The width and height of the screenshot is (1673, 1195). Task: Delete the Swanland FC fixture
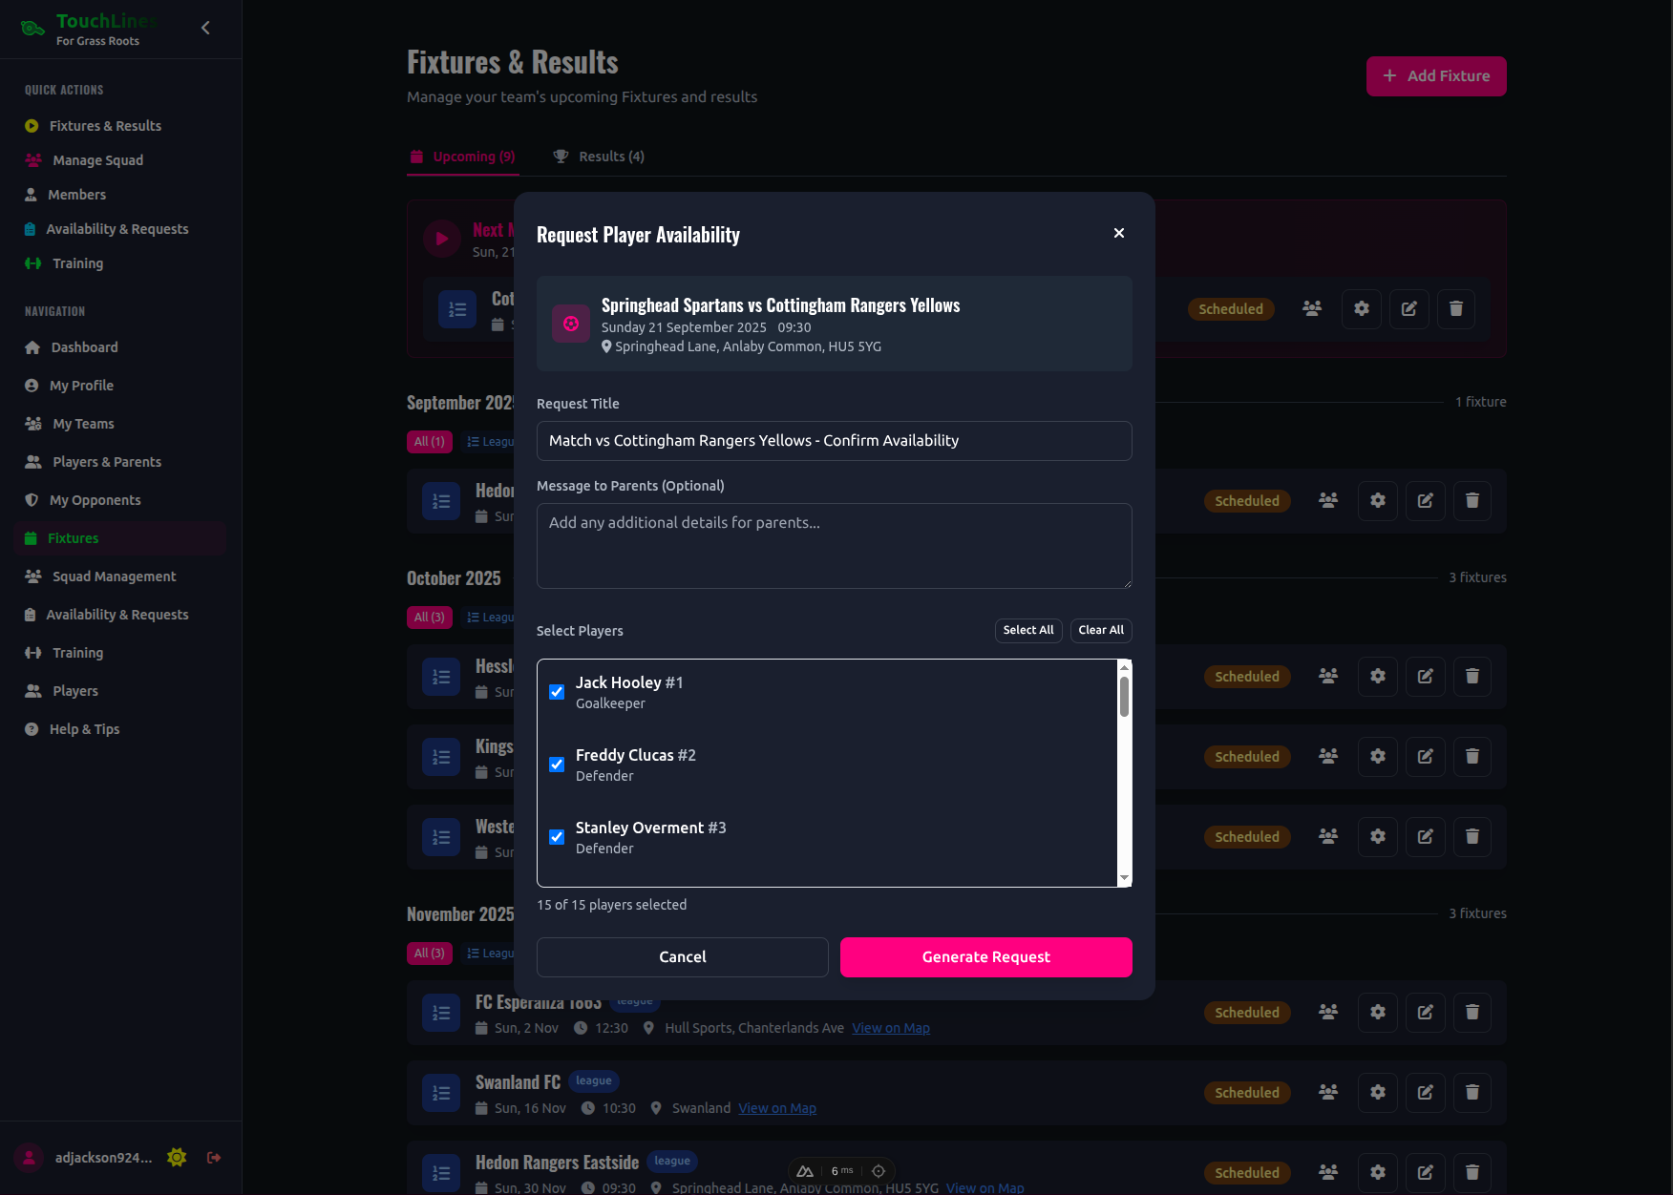(x=1472, y=1093)
